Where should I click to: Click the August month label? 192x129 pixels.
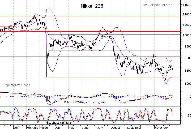point(116,127)
